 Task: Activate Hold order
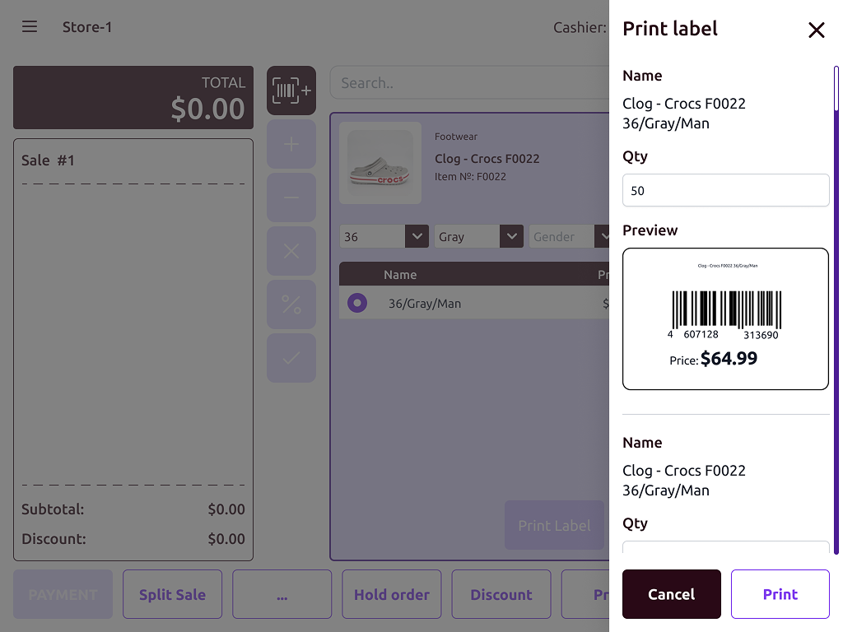click(391, 593)
